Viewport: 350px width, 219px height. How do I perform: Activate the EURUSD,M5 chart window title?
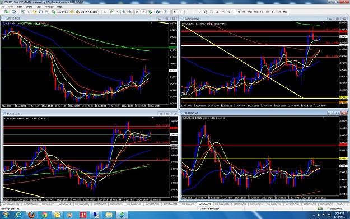tap(13, 114)
